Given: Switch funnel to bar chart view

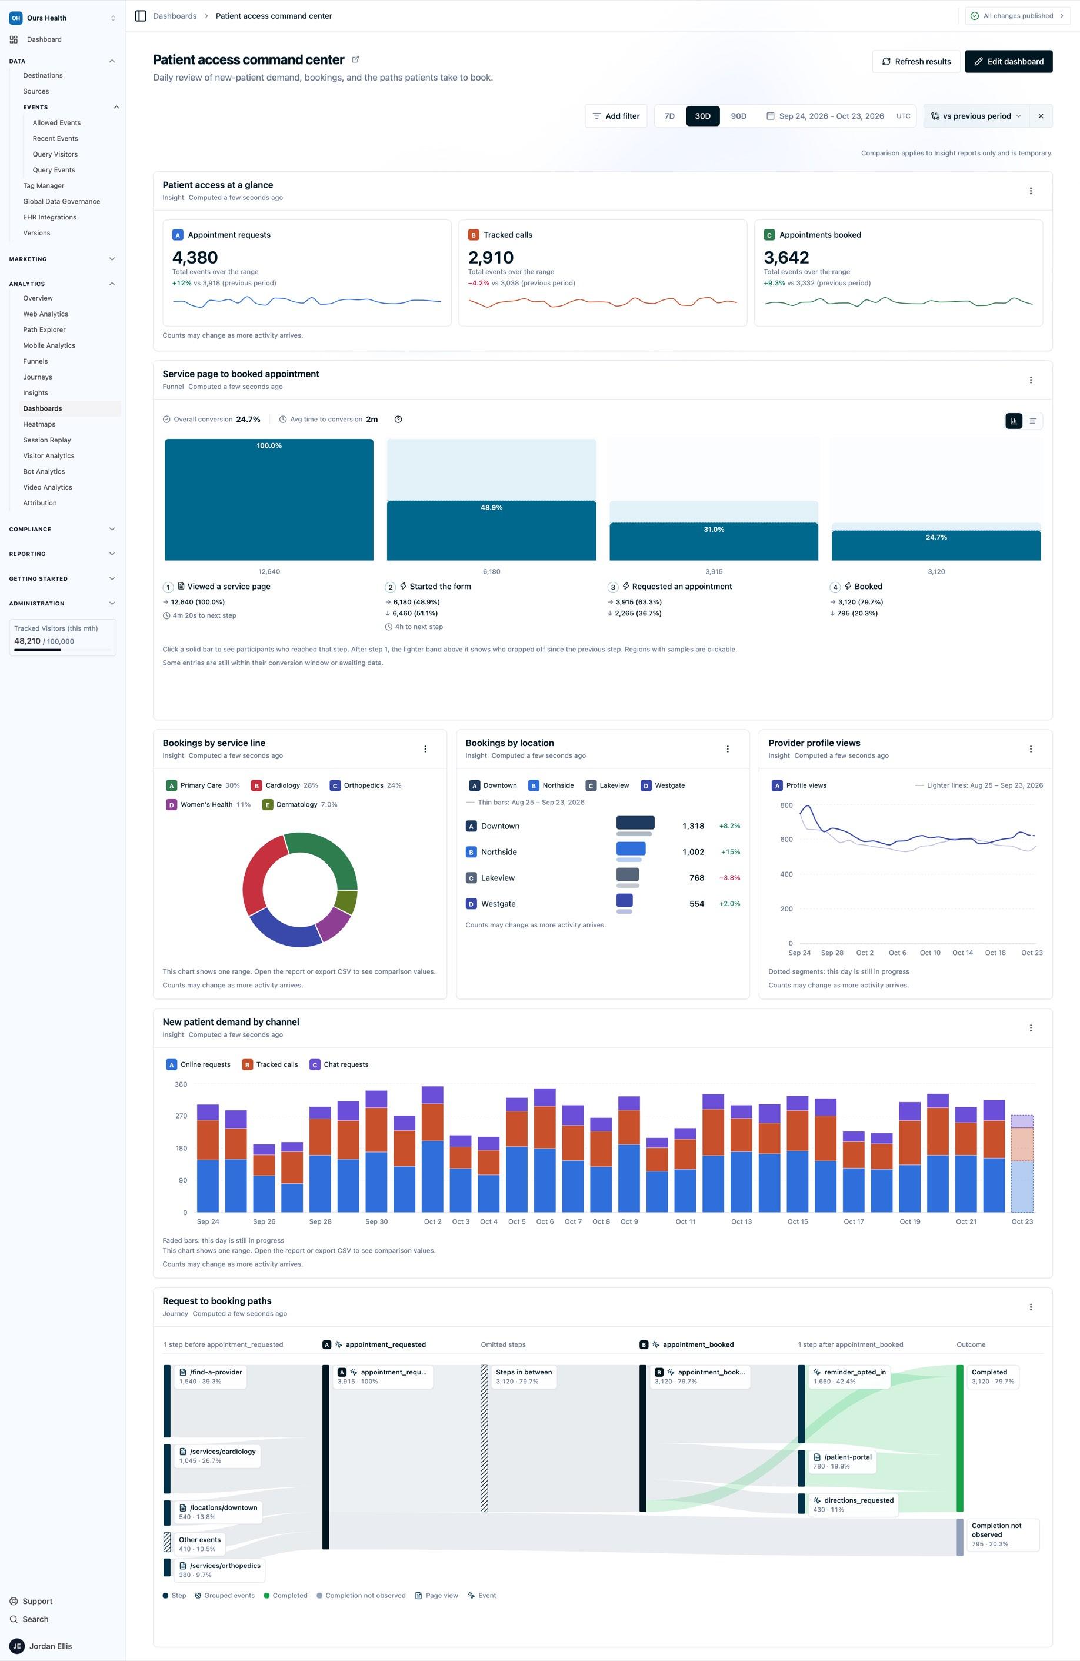Looking at the screenshot, I should coord(1014,421).
